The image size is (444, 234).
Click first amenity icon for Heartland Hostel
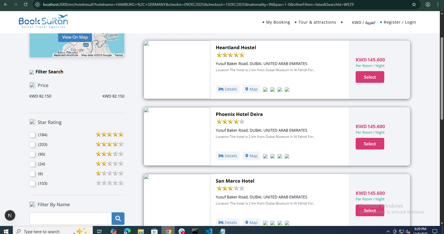265,89
